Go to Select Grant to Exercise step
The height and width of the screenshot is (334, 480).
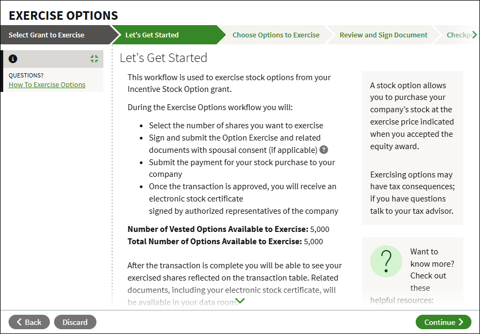47,35
